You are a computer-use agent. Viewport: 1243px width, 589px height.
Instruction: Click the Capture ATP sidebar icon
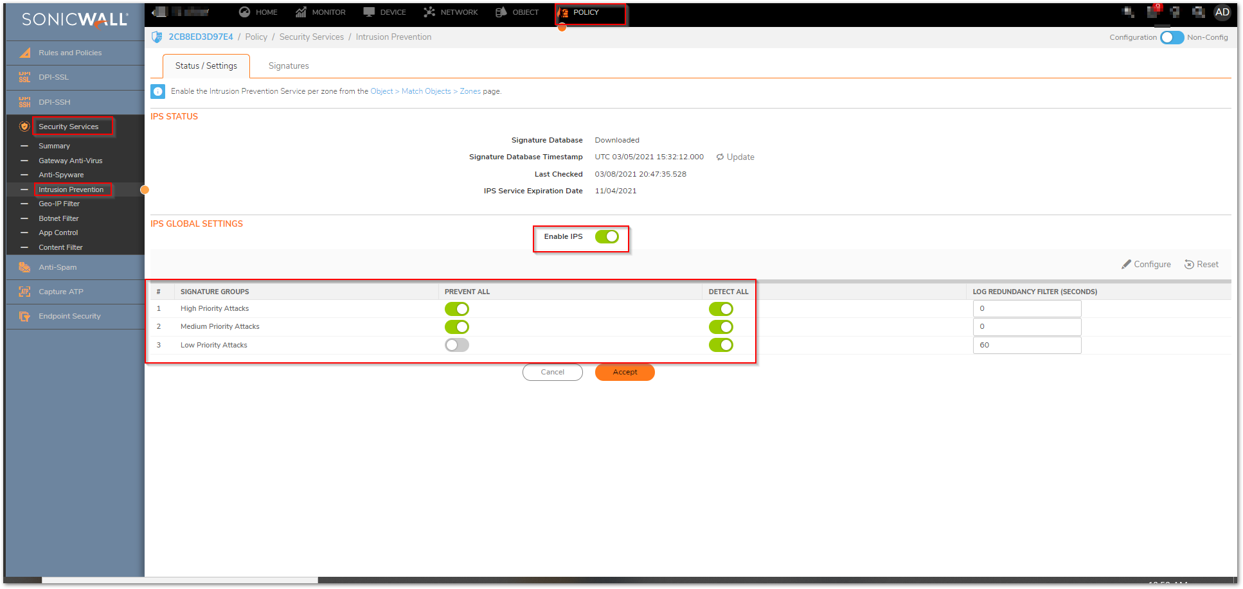[x=24, y=292]
